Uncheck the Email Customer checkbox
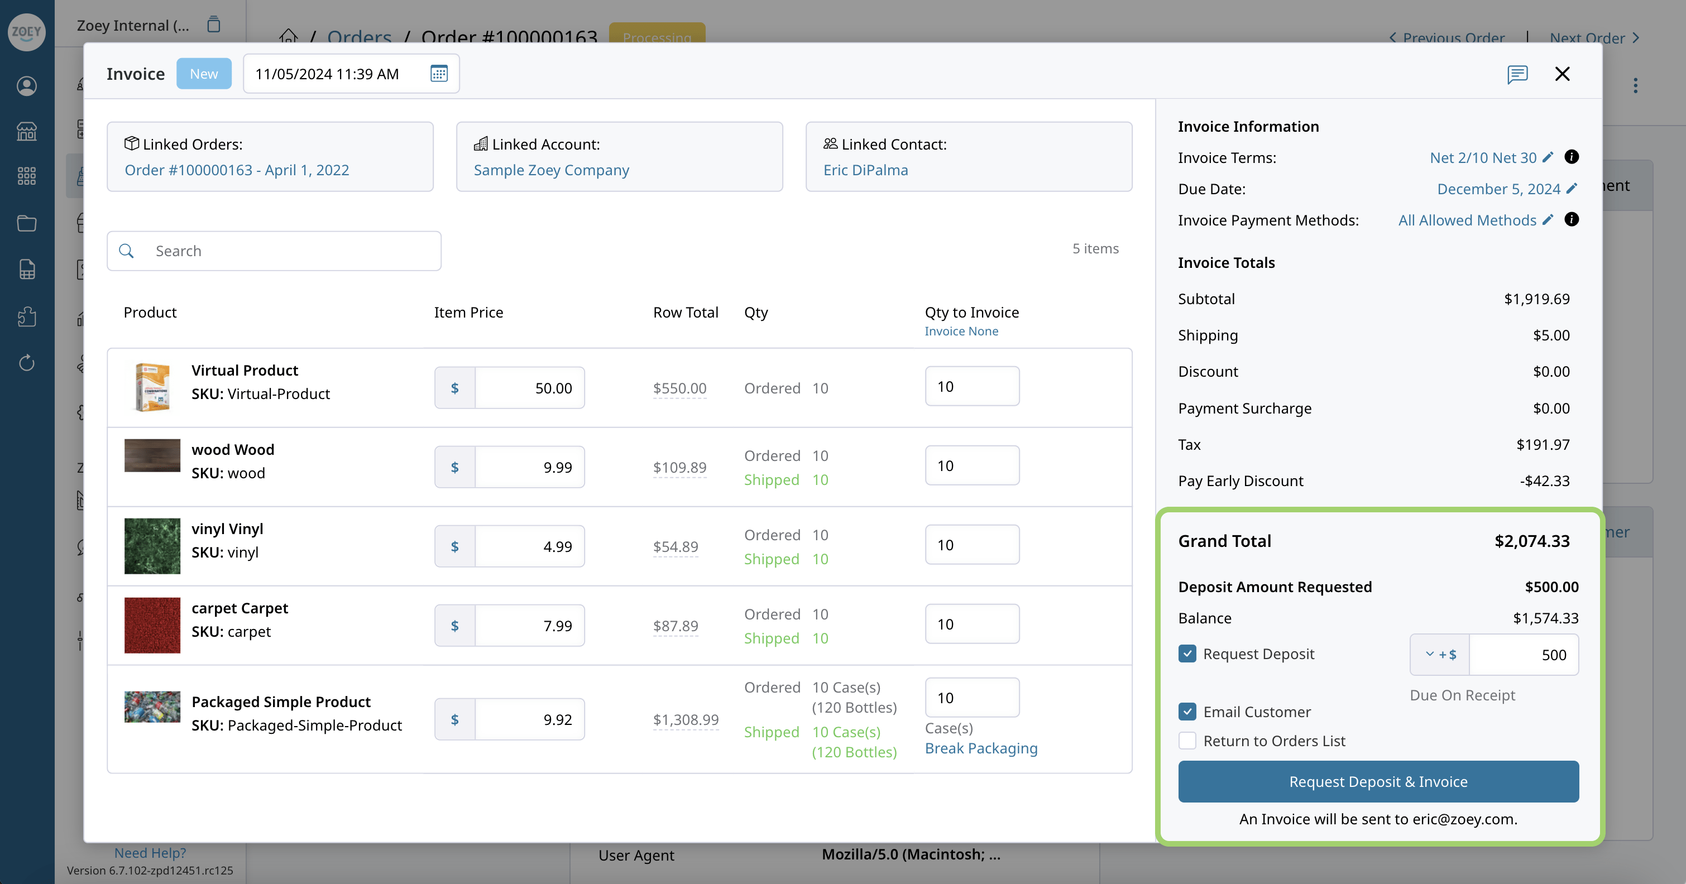This screenshot has height=884, width=1686. [1186, 711]
